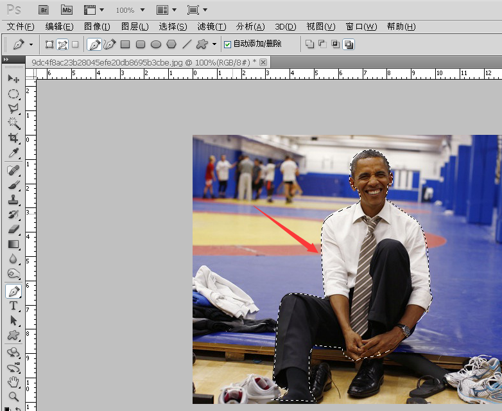Select Exclude overlapping path areas mode
Image resolution: width=502 pixels, height=411 pixels.
click(x=349, y=44)
